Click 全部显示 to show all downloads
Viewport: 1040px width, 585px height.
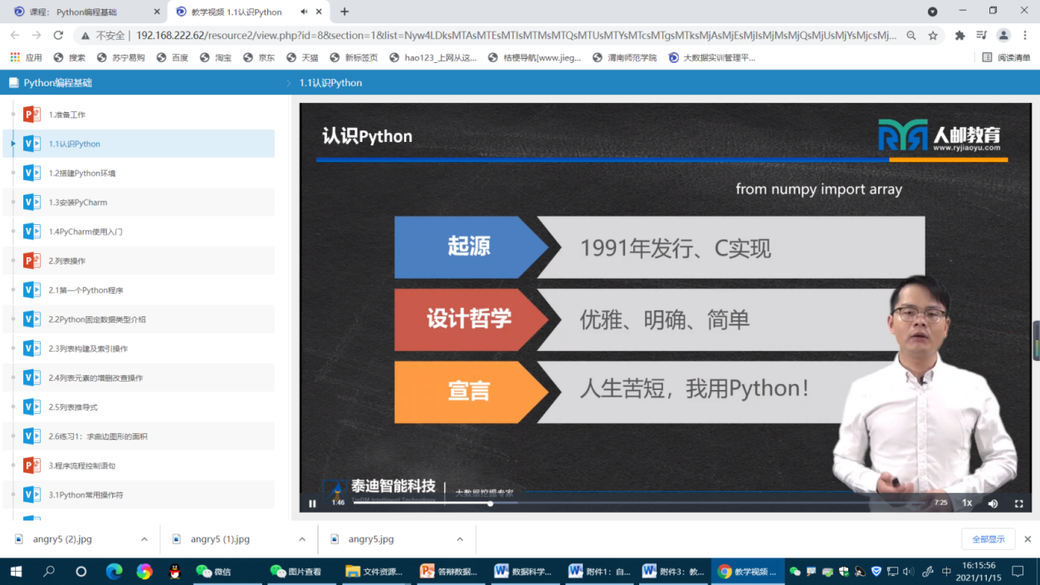(988, 539)
